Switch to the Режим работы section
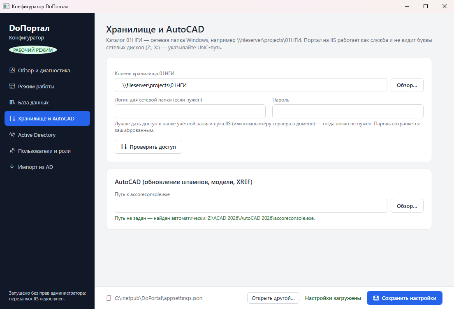 click(x=47, y=86)
